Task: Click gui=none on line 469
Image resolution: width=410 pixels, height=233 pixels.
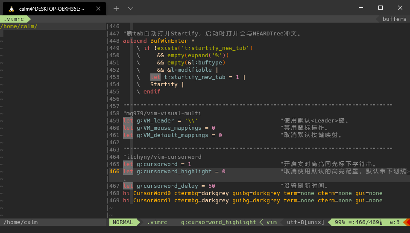Action: tap(369, 201)
